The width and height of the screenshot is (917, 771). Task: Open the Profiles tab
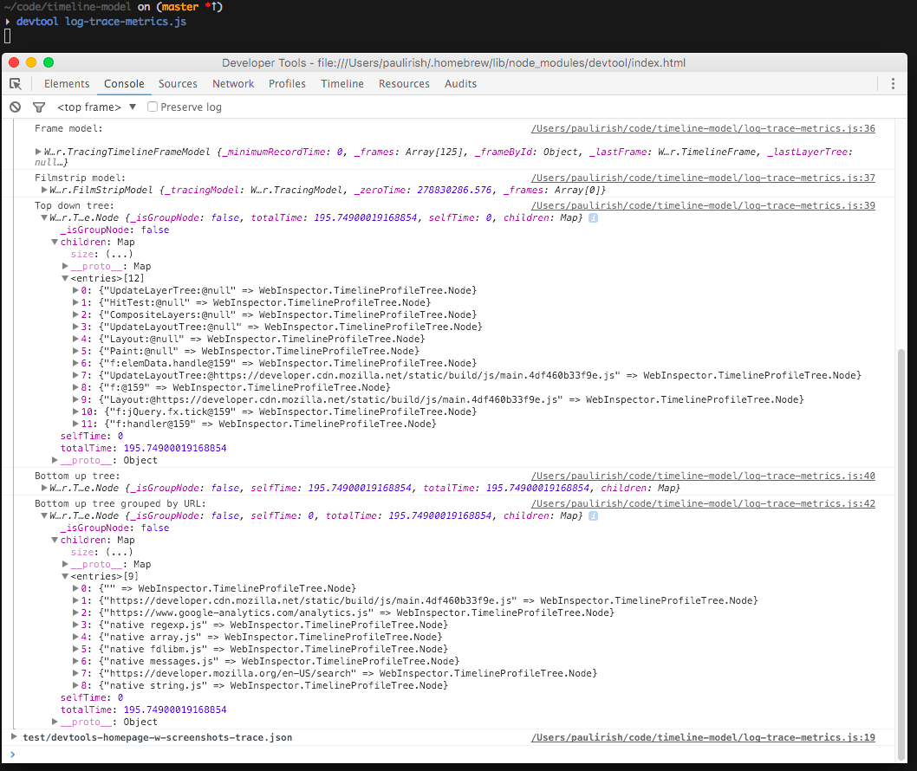[287, 83]
